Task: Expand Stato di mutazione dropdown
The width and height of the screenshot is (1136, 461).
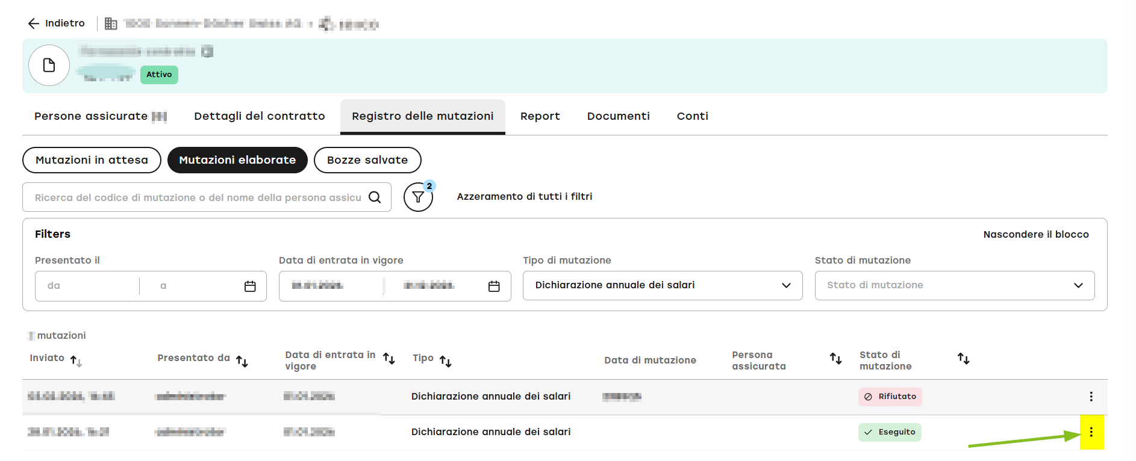Action: pos(955,285)
